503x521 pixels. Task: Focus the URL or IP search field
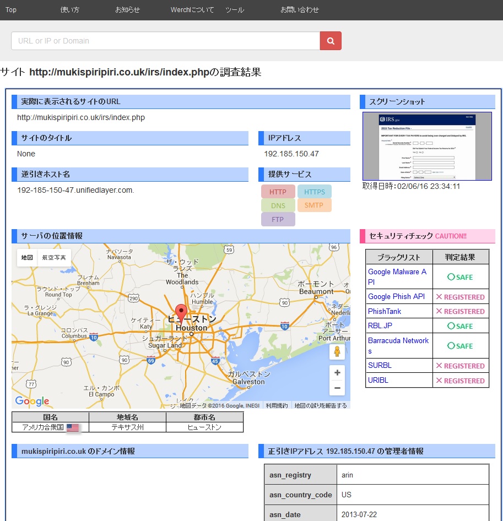tap(165, 41)
